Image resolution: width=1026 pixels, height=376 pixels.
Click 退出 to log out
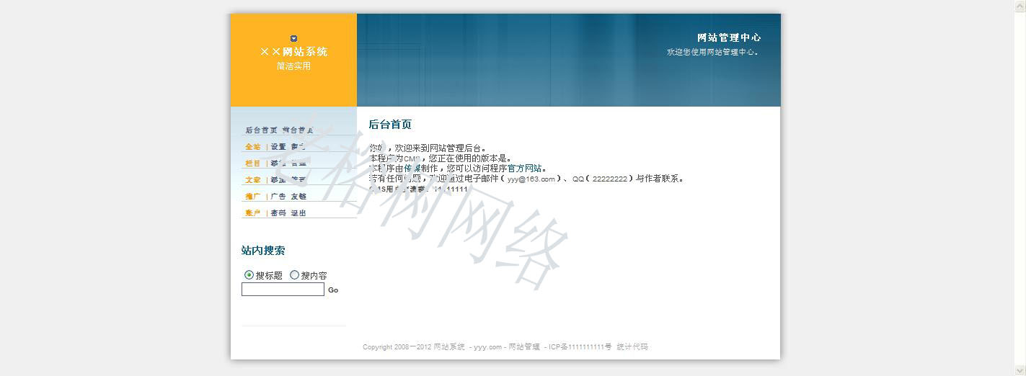click(298, 213)
